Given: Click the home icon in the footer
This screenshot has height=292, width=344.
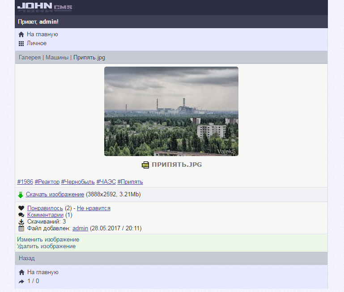Looking at the screenshot, I should [x=22, y=272].
